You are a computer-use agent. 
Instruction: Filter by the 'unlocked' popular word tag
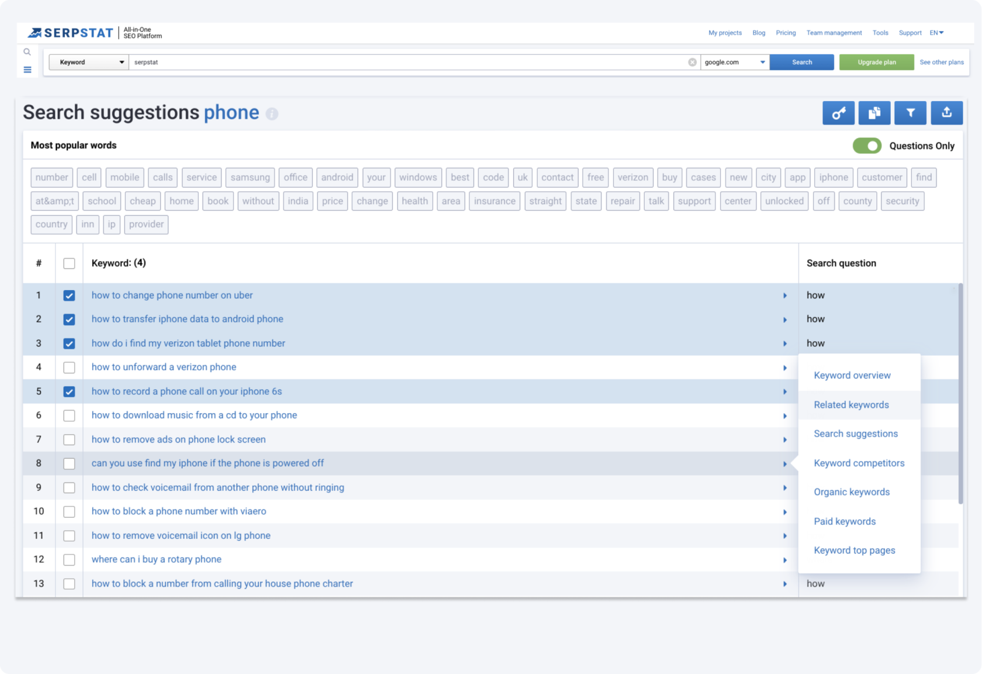pyautogui.click(x=784, y=201)
